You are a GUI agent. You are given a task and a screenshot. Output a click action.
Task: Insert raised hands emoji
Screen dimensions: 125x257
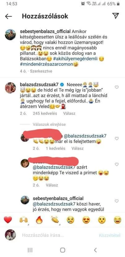coord(24,220)
